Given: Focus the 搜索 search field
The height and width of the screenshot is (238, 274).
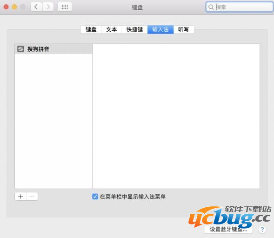Looking at the screenshot, I should click(x=240, y=7).
